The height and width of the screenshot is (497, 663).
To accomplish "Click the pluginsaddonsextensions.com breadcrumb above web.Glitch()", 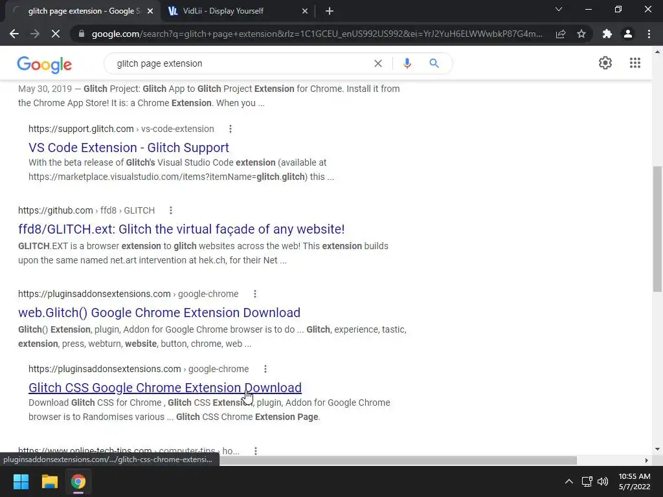I will coord(128,294).
